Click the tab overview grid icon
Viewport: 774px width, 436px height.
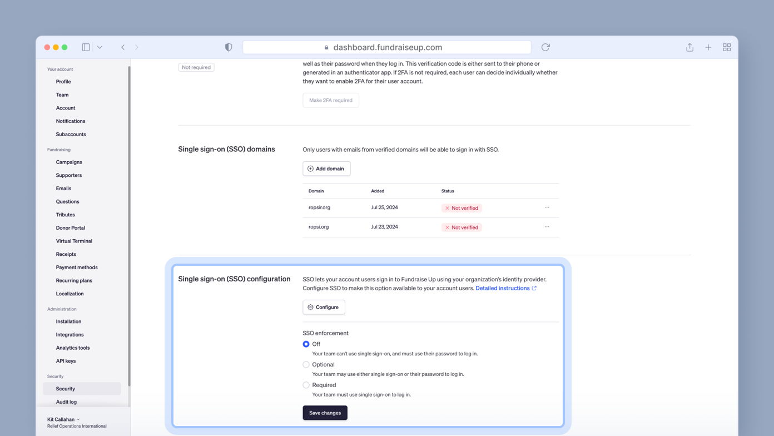pos(727,47)
